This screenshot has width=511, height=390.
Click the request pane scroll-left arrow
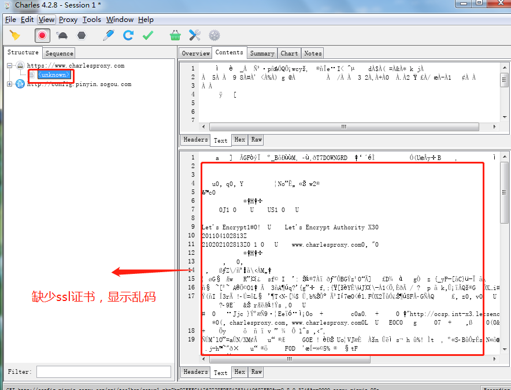tap(203, 127)
